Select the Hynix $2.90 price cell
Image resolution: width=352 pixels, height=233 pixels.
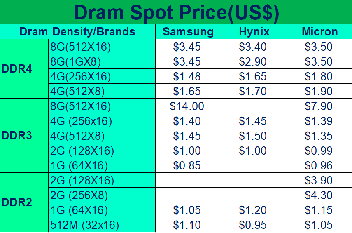pos(254,61)
